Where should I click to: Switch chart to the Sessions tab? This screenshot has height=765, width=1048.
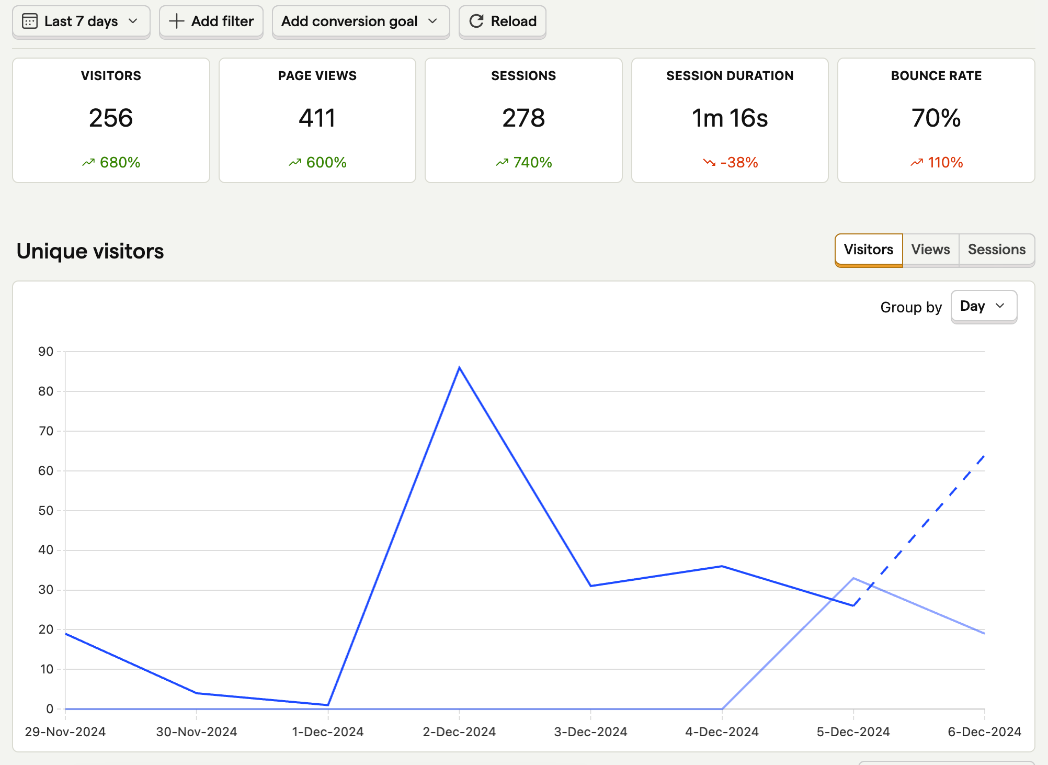coord(996,250)
